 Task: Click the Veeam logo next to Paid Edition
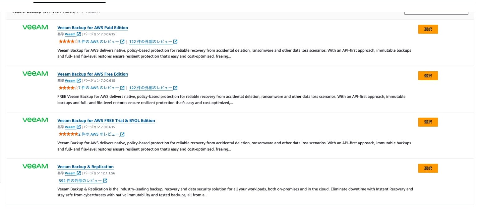coord(35,27)
